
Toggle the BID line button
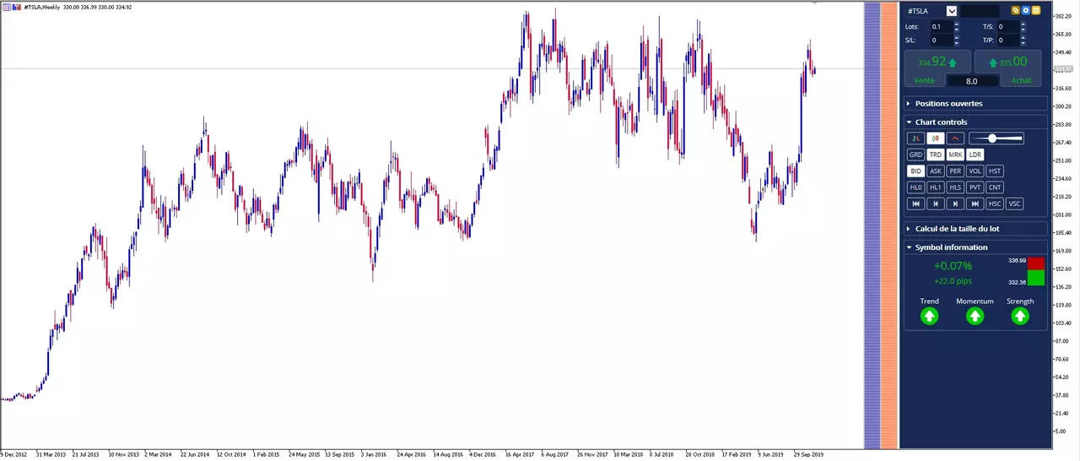[915, 171]
